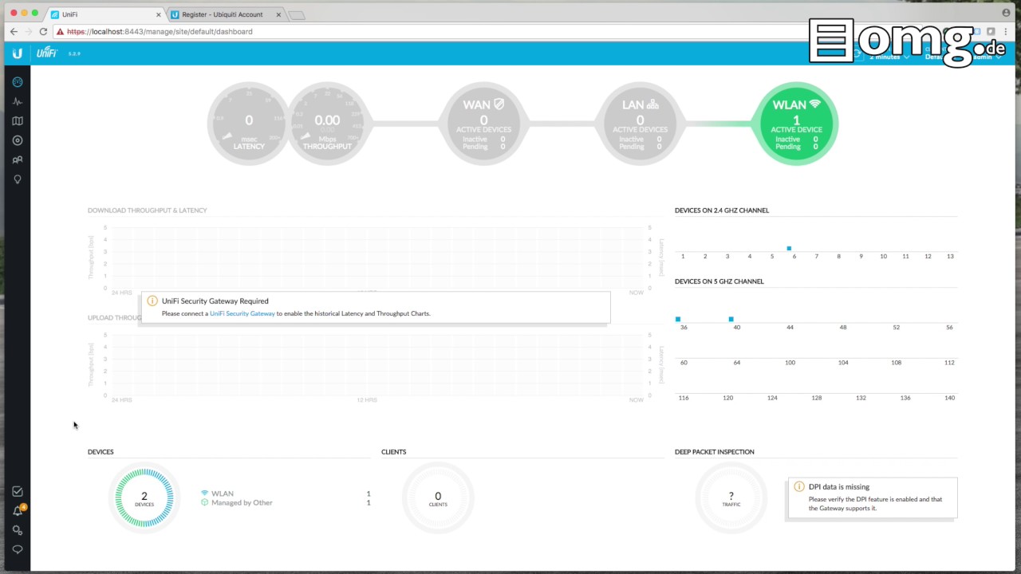Expand the 2 minutes refresh interval dropdown
This screenshot has height=574, width=1021.
point(889,57)
